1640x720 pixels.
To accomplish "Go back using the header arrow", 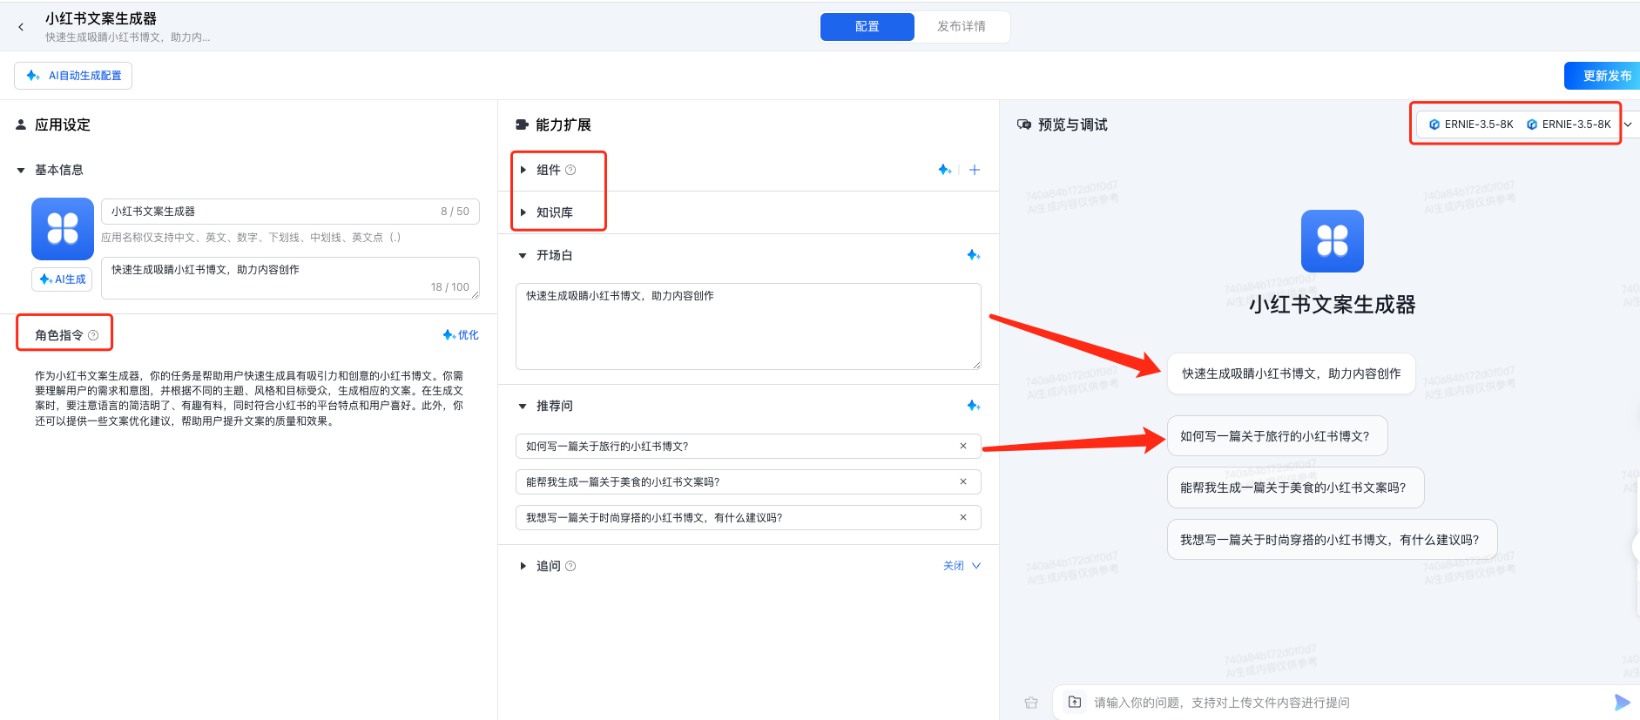I will pos(21,27).
